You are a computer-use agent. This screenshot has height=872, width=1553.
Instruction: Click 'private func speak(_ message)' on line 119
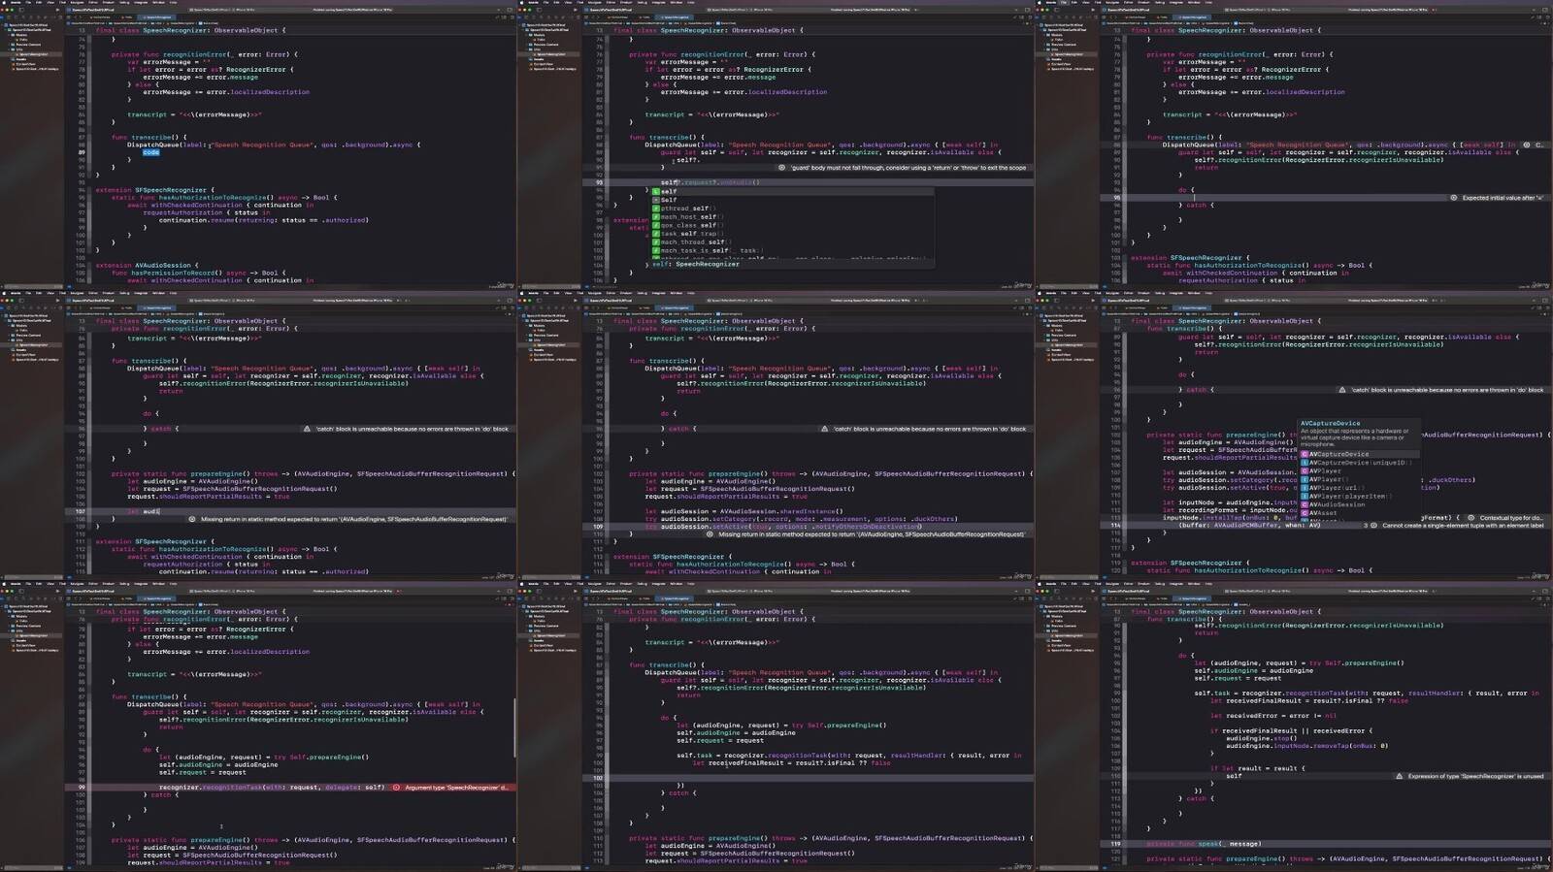point(1204,844)
